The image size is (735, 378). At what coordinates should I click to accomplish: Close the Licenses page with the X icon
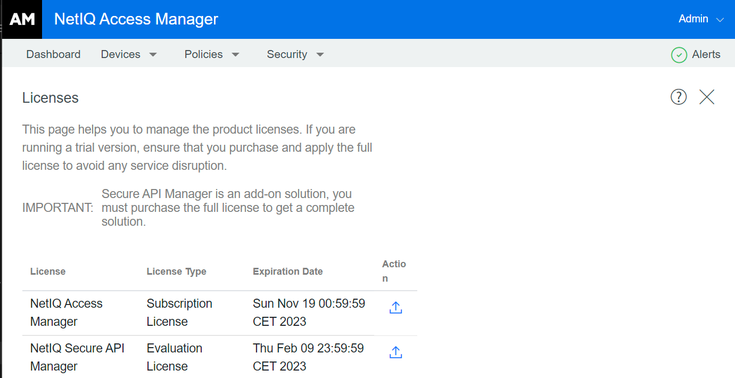[706, 97]
